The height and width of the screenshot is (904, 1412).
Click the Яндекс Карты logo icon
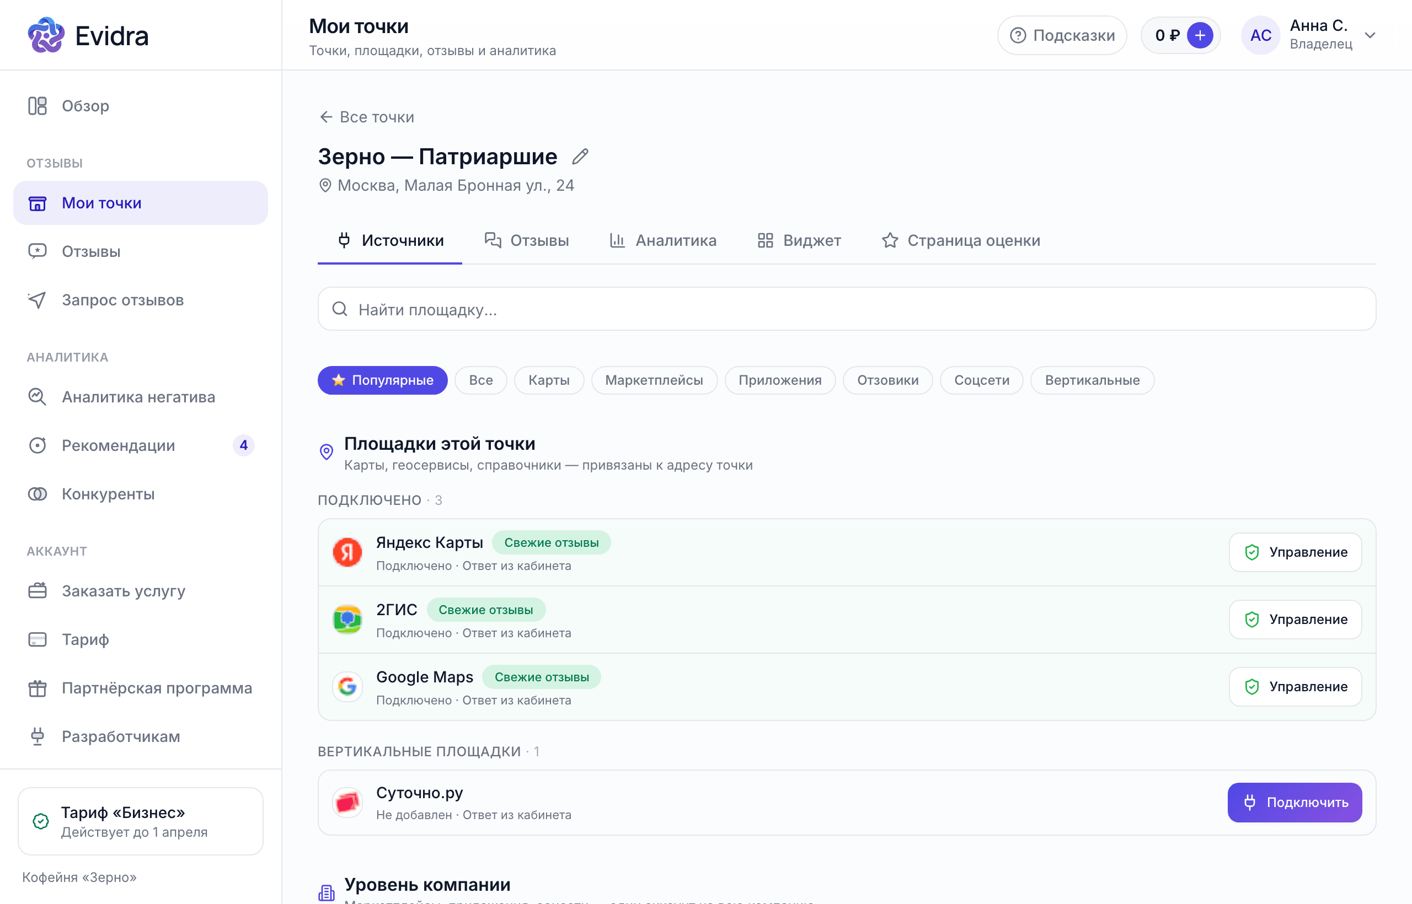[x=347, y=552]
